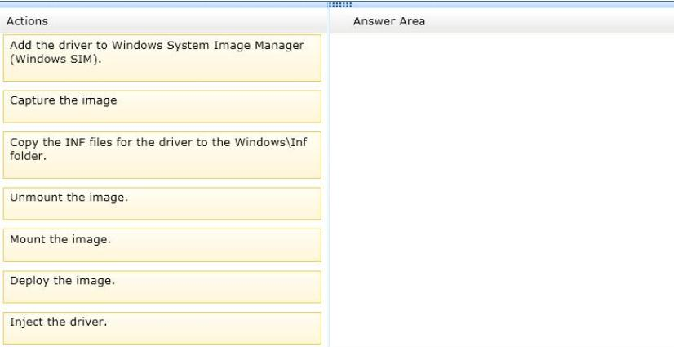Select the 'Mount the image.' action
Screen dimensions: 674x347
(162, 245)
